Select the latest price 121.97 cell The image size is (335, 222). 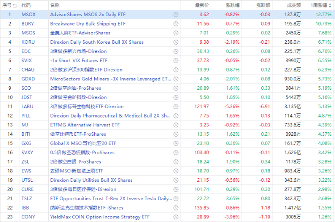click(x=201, y=106)
